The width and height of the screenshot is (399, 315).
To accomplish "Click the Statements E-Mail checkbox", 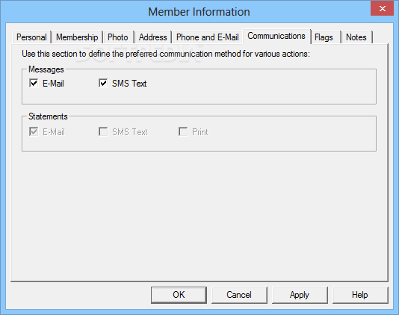I will point(34,131).
